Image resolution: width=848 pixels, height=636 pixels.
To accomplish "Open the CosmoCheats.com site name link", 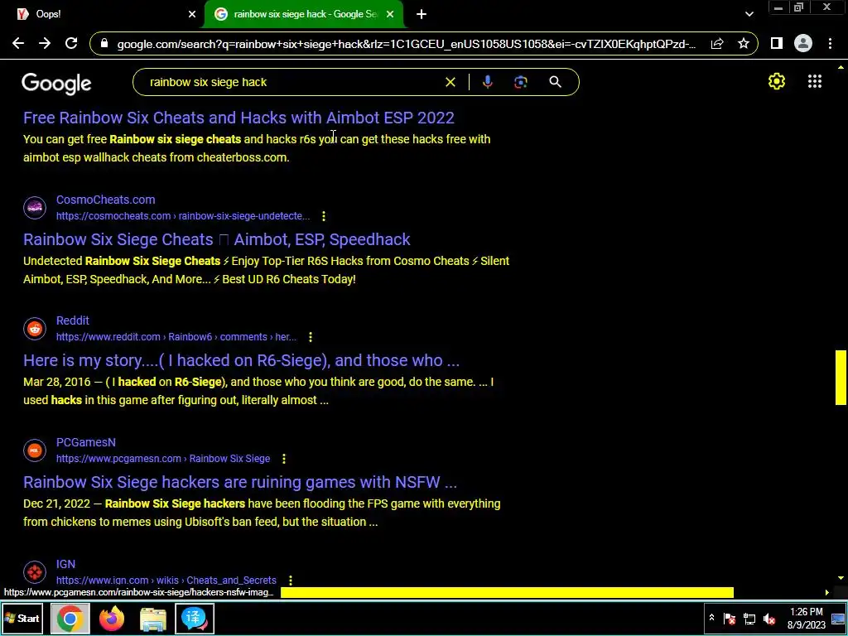I will click(105, 200).
